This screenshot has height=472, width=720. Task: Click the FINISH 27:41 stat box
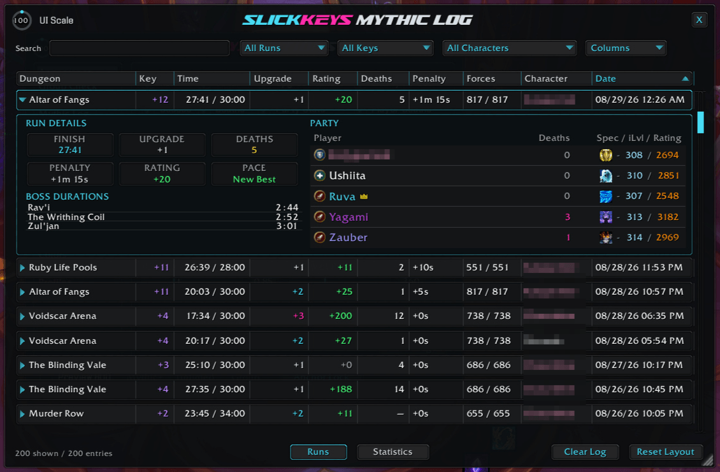pos(70,145)
